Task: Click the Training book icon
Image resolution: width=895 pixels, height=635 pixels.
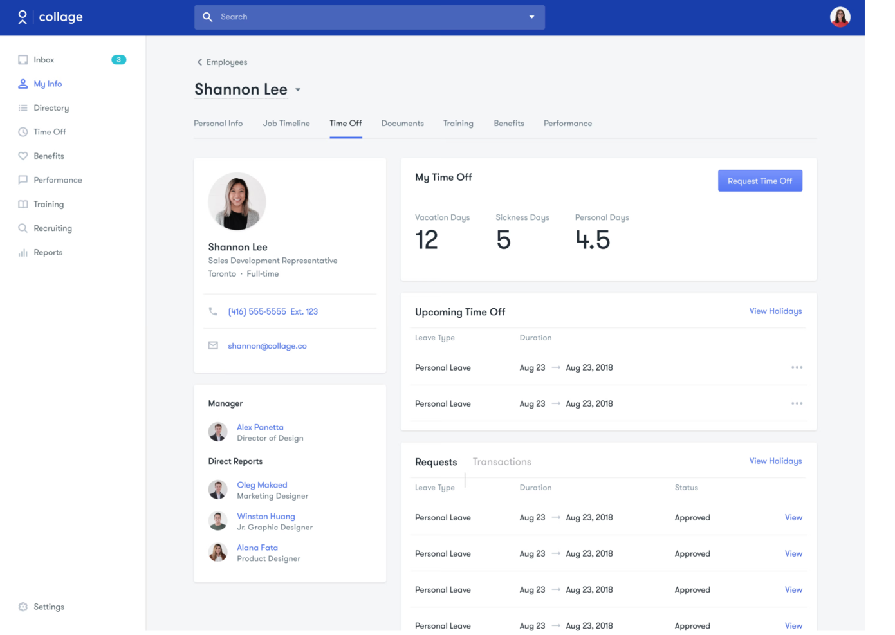Action: pos(23,205)
